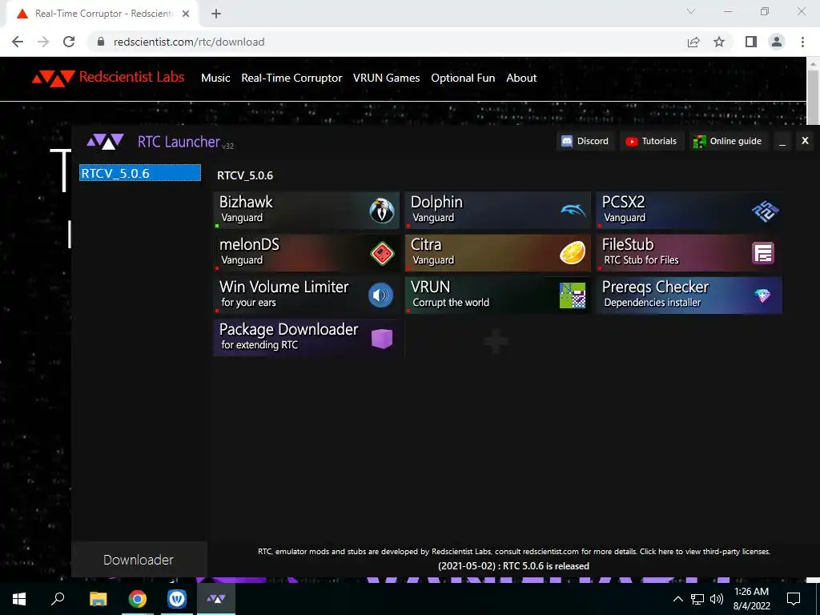Viewport: 820px width, 615px height.
Task: Click the Online guide pixel icon
Action: click(x=699, y=141)
